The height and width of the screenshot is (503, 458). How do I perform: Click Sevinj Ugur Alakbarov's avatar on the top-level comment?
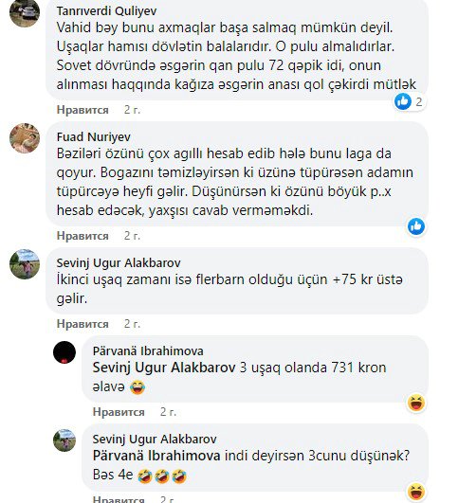[25, 264]
